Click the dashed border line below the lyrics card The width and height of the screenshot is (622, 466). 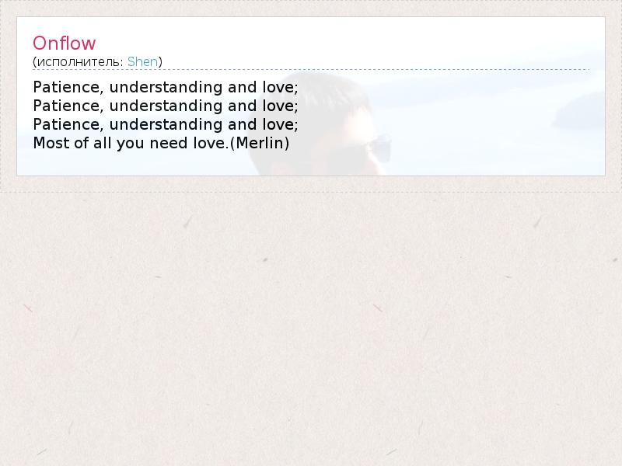click(x=311, y=192)
